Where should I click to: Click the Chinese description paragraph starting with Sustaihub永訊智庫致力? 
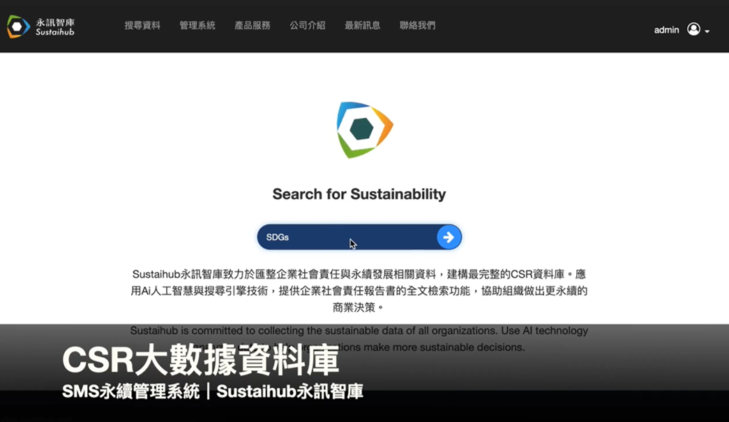point(359,290)
